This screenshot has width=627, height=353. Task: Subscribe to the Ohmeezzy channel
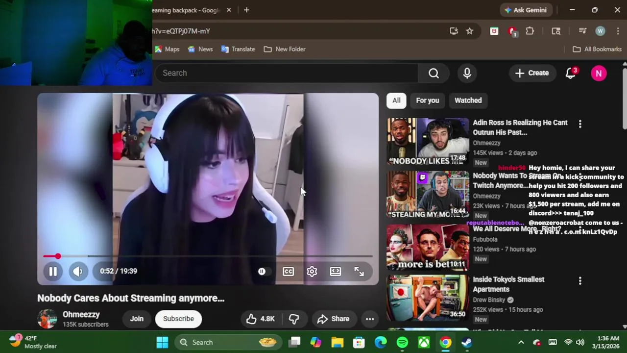[x=178, y=319]
